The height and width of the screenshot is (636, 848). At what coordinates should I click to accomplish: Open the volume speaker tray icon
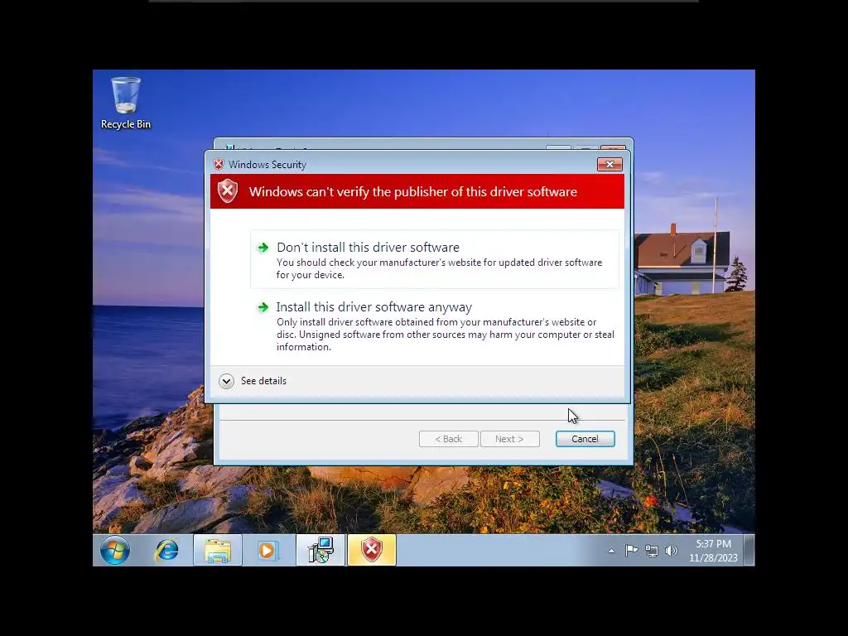tap(671, 551)
